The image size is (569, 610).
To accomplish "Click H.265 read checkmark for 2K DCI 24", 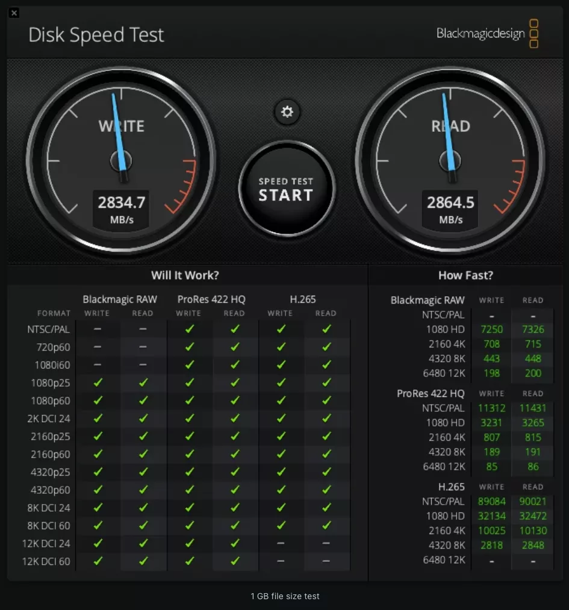I will (326, 418).
